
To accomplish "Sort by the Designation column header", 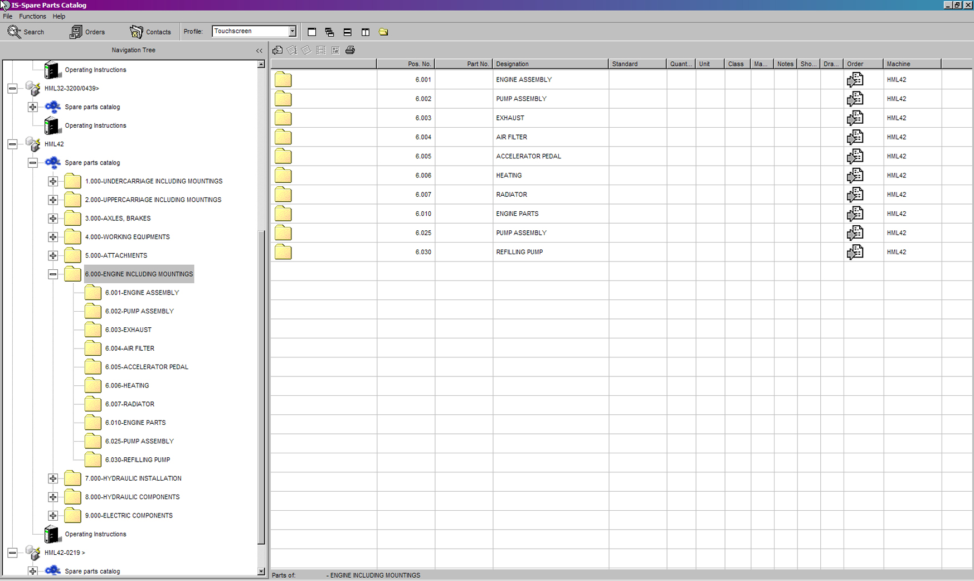I will coord(549,64).
